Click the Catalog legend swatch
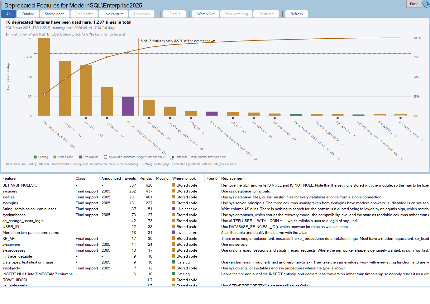The height and width of the screenshot is (304, 430). (35, 157)
